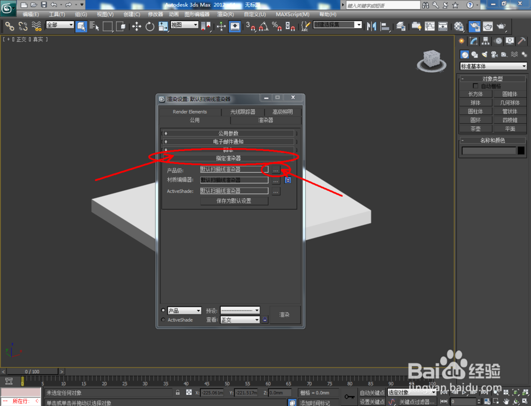The width and height of the screenshot is (531, 406).
Task: Select the Cameras category icon
Action: (494, 55)
